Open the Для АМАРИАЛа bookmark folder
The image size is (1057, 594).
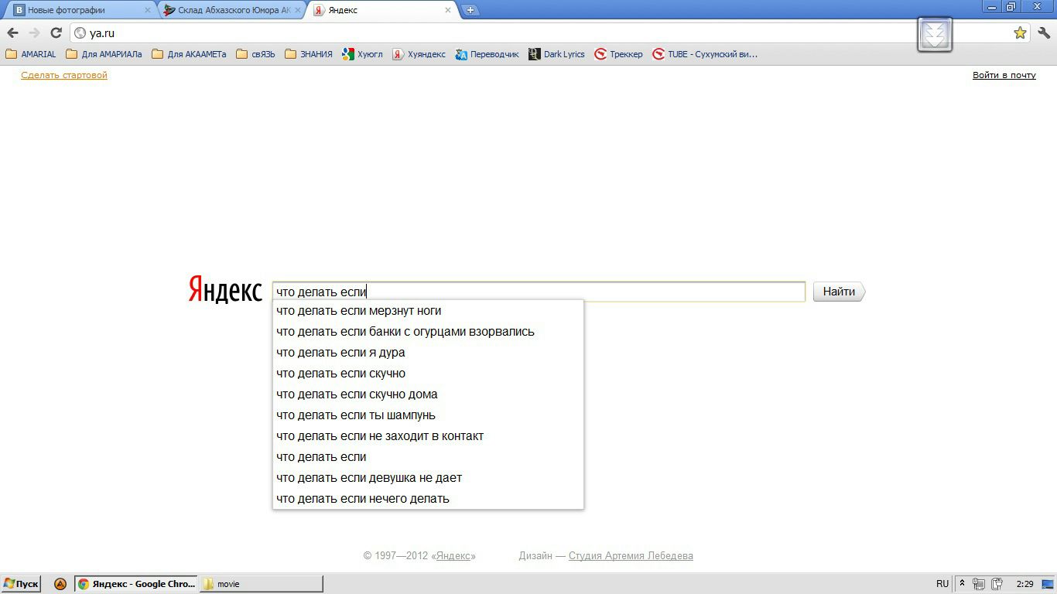coord(104,54)
